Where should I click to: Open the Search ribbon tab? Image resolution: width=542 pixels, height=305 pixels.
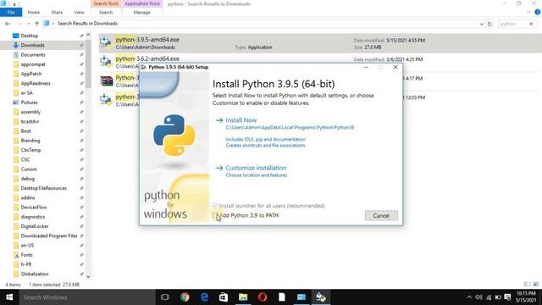[x=106, y=12]
